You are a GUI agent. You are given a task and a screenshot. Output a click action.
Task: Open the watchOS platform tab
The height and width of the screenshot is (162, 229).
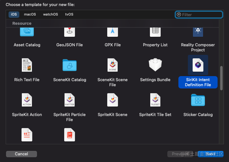pyautogui.click(x=51, y=15)
